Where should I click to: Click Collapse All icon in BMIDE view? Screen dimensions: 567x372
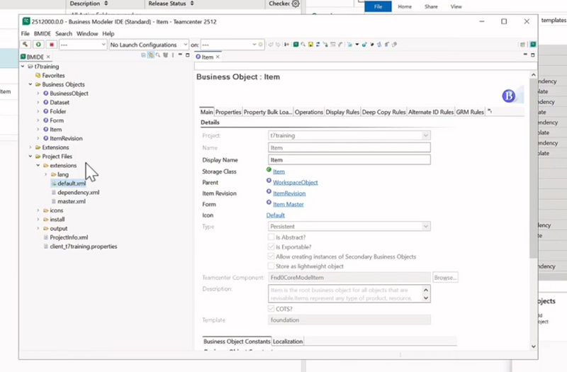(x=143, y=55)
